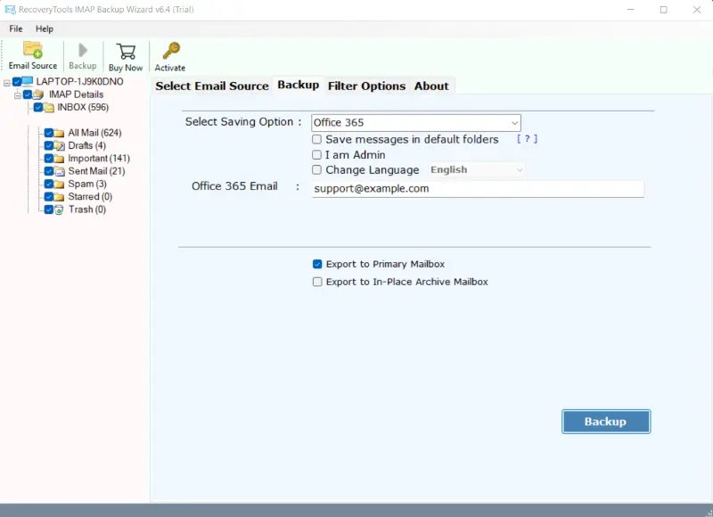Viewport: 713px width, 517px height.
Task: Switch to the Filter Options tab
Action: coord(366,86)
